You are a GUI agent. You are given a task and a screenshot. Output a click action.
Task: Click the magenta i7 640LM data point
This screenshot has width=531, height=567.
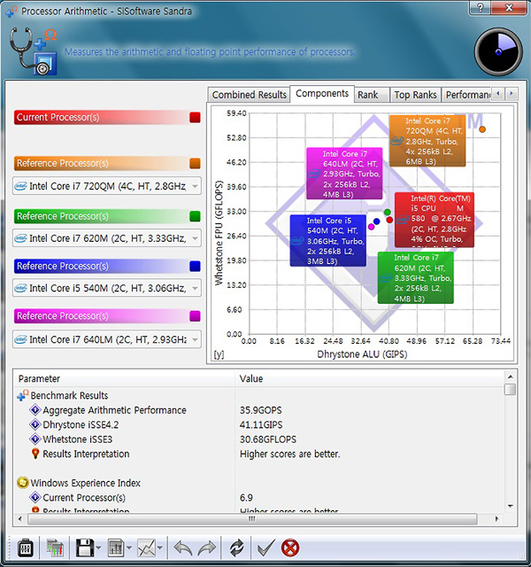(371, 227)
